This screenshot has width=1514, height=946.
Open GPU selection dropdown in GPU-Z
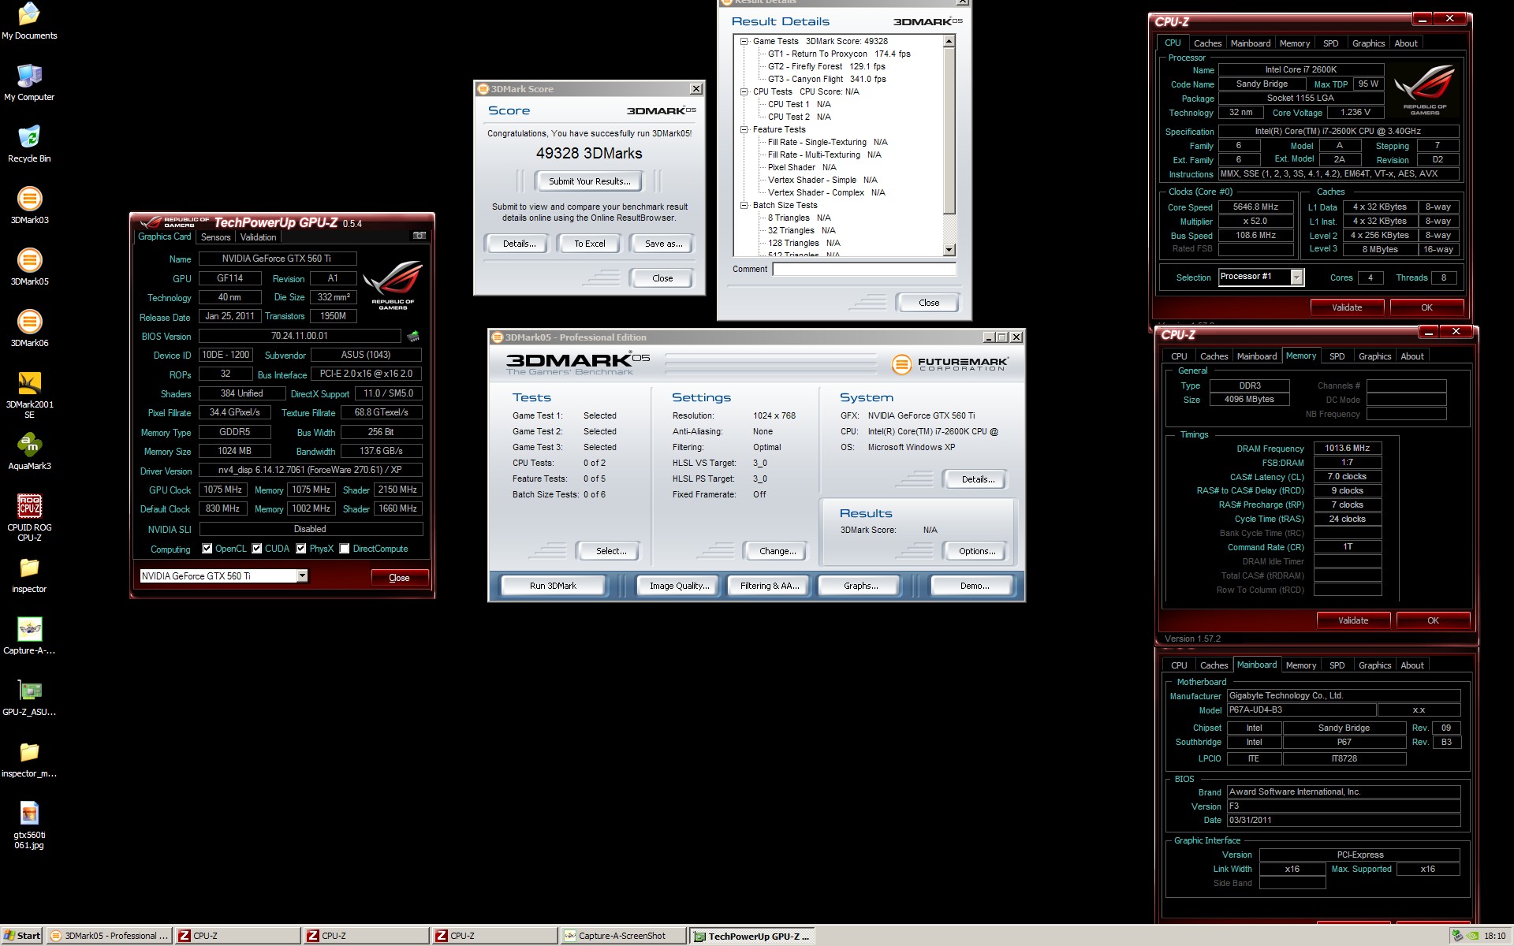click(302, 576)
